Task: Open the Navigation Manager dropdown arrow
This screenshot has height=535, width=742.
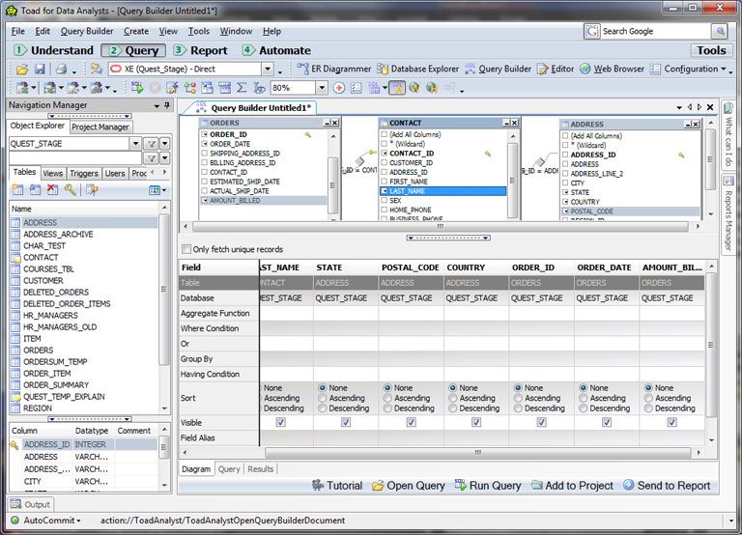Action: coord(157,106)
